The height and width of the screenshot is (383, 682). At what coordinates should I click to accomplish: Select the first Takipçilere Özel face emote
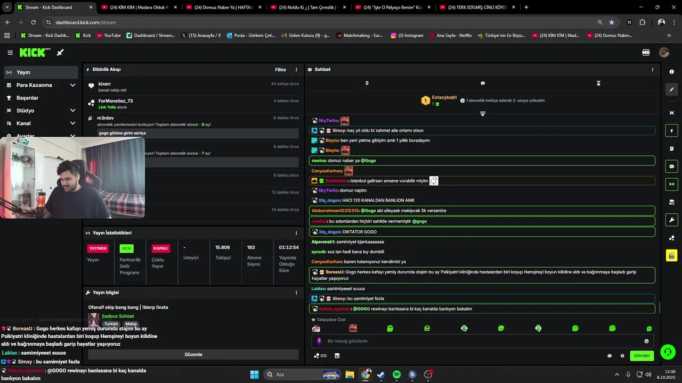(316, 329)
